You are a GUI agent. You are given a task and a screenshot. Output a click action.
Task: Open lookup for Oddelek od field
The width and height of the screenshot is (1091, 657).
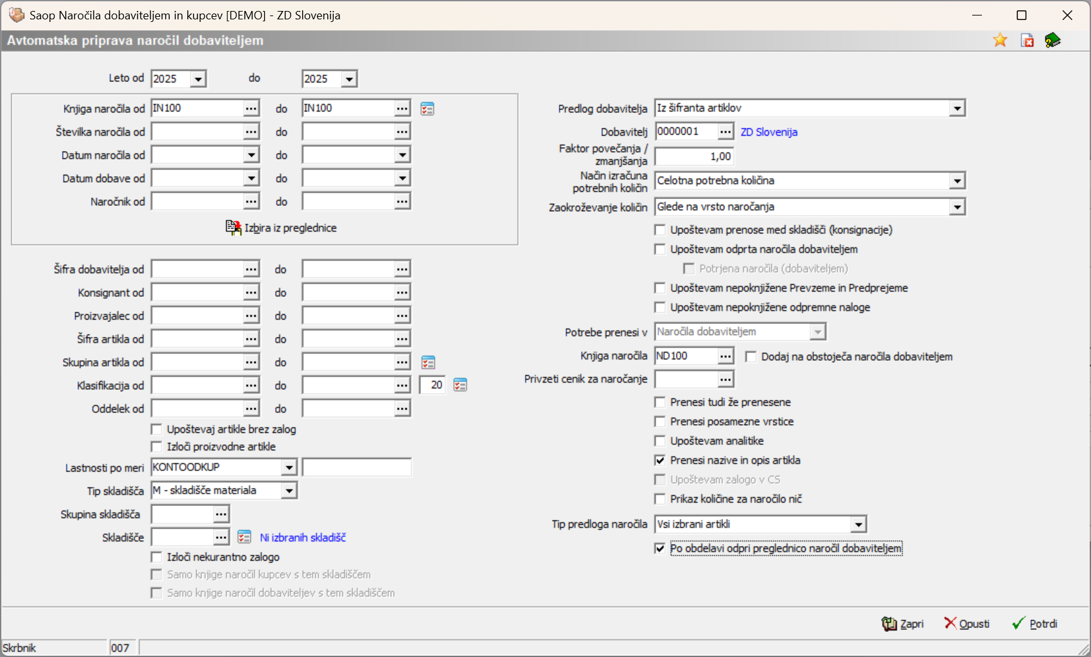251,409
